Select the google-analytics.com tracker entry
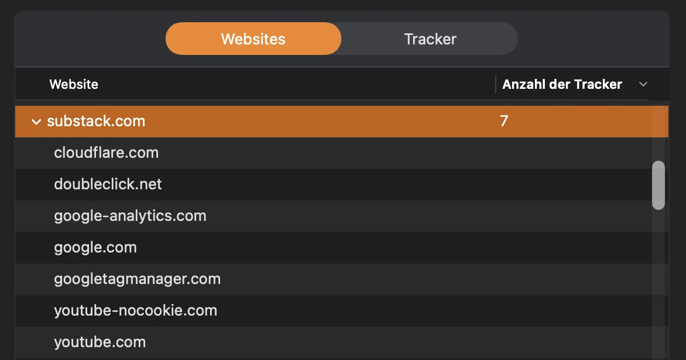The image size is (686, 360). pyautogui.click(x=130, y=216)
